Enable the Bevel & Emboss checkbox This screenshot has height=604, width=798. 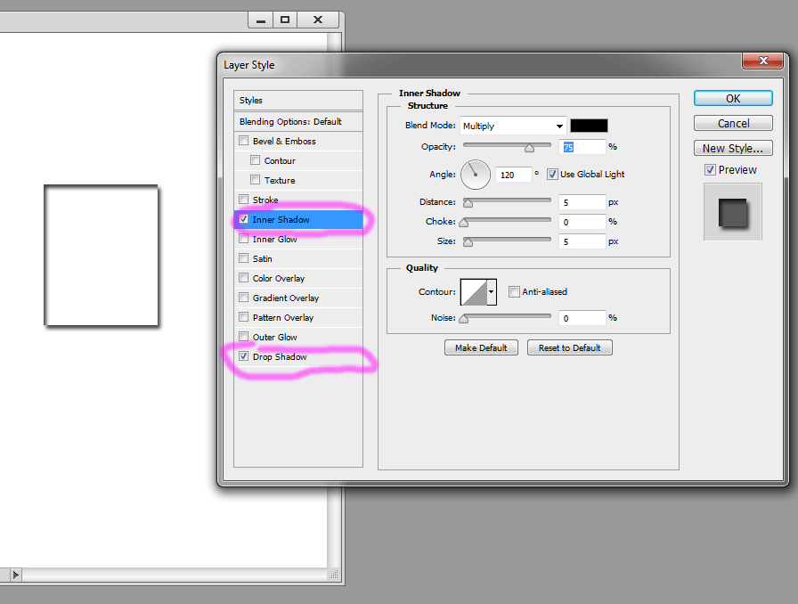pyautogui.click(x=244, y=141)
